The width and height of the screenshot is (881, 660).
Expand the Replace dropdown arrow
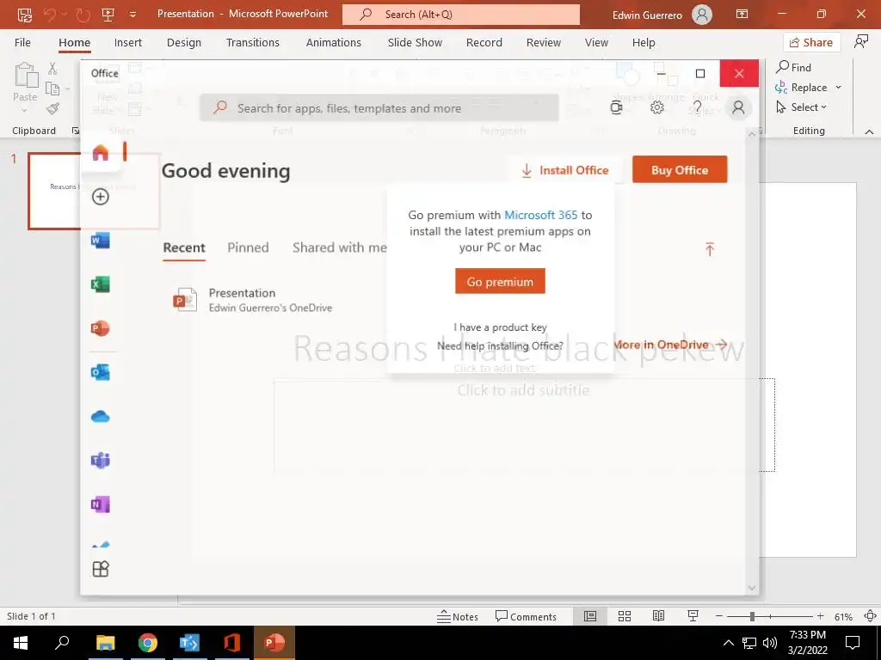coord(838,88)
